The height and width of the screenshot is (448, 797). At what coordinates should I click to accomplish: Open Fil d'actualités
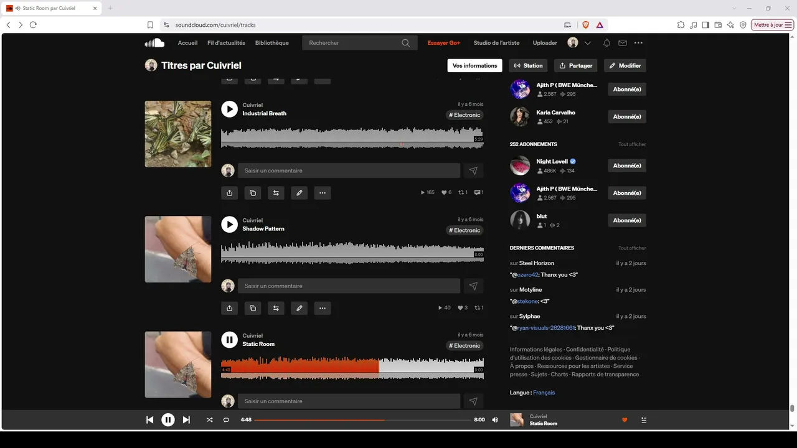226,43
